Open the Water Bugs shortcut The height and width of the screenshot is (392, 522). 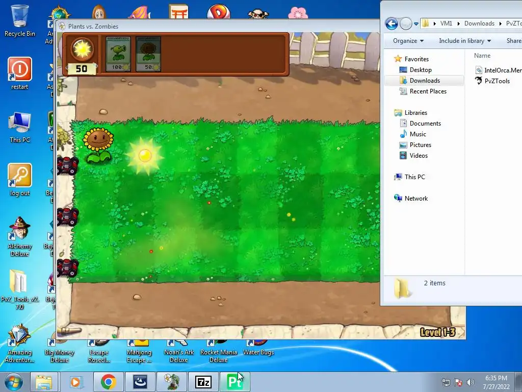[258, 348]
